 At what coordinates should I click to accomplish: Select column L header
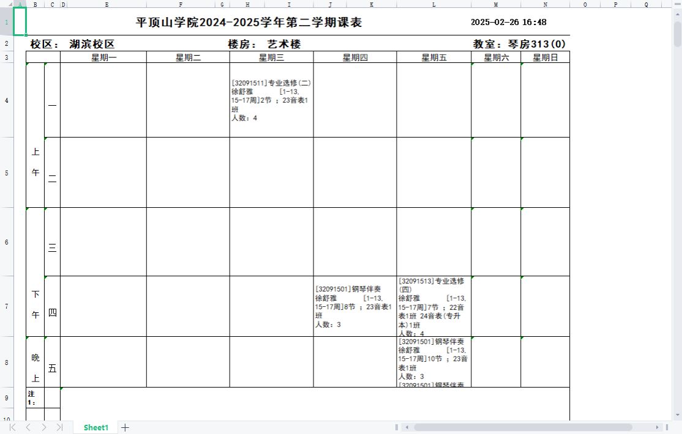[433, 4]
